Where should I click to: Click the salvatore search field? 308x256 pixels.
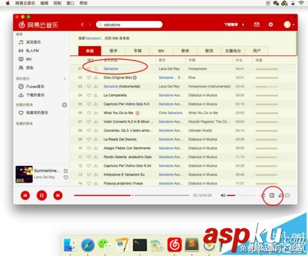point(129,25)
